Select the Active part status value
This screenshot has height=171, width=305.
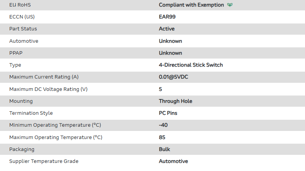tap(167, 29)
